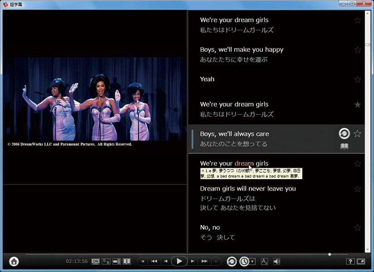Select the "No, no" subtitle text
This screenshot has height=272, width=374.
pyautogui.click(x=210, y=228)
